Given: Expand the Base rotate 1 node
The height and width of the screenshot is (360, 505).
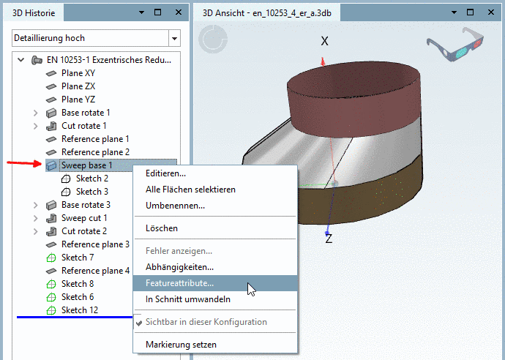Looking at the screenshot, I should click(35, 113).
